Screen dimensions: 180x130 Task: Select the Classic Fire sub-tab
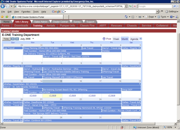pos(87,26)
